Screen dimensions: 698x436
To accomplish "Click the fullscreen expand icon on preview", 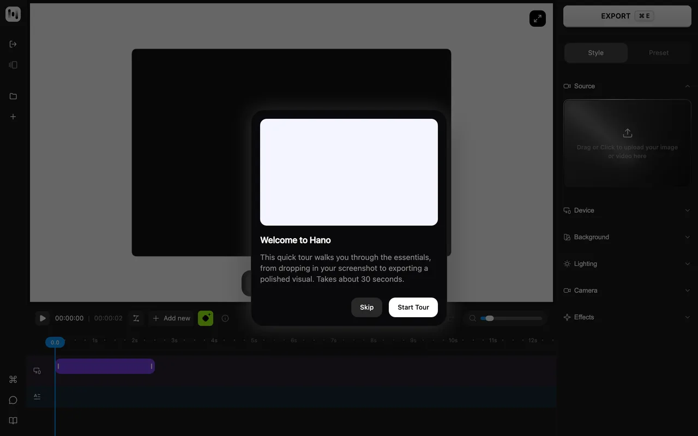I will 538,19.
